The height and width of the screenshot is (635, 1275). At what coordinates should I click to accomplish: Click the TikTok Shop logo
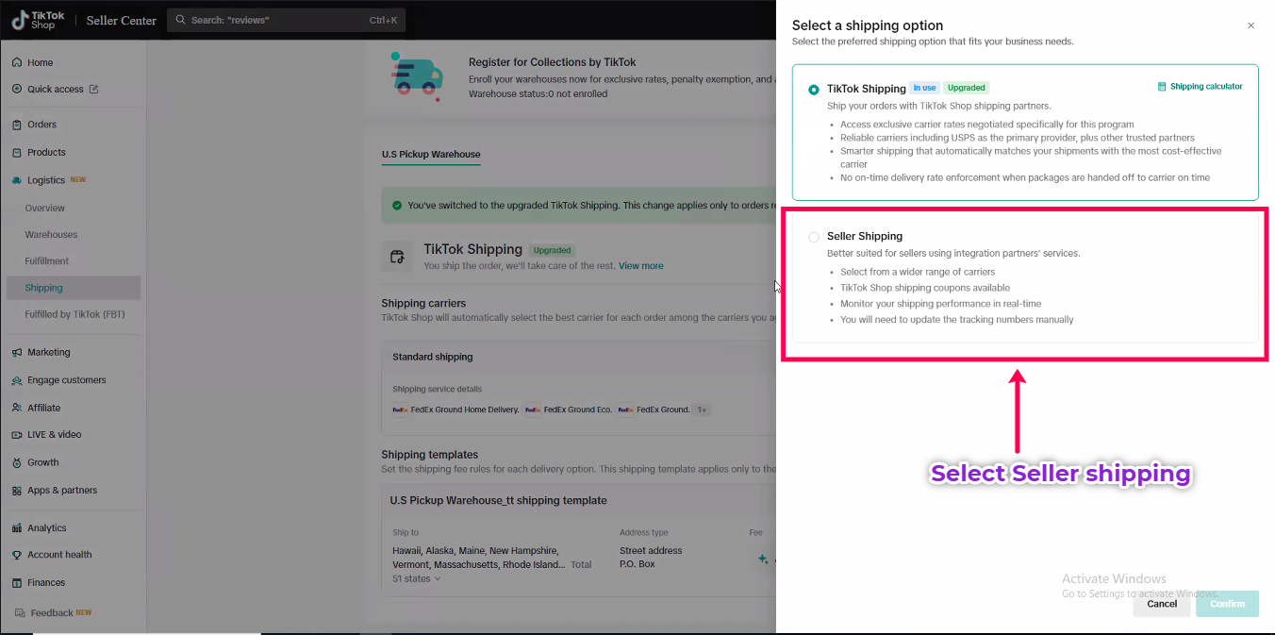[x=38, y=20]
